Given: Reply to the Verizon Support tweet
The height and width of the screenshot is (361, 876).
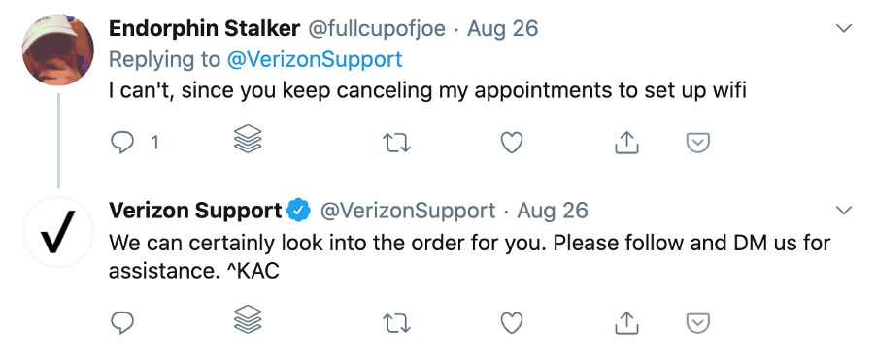Looking at the screenshot, I should (122, 322).
